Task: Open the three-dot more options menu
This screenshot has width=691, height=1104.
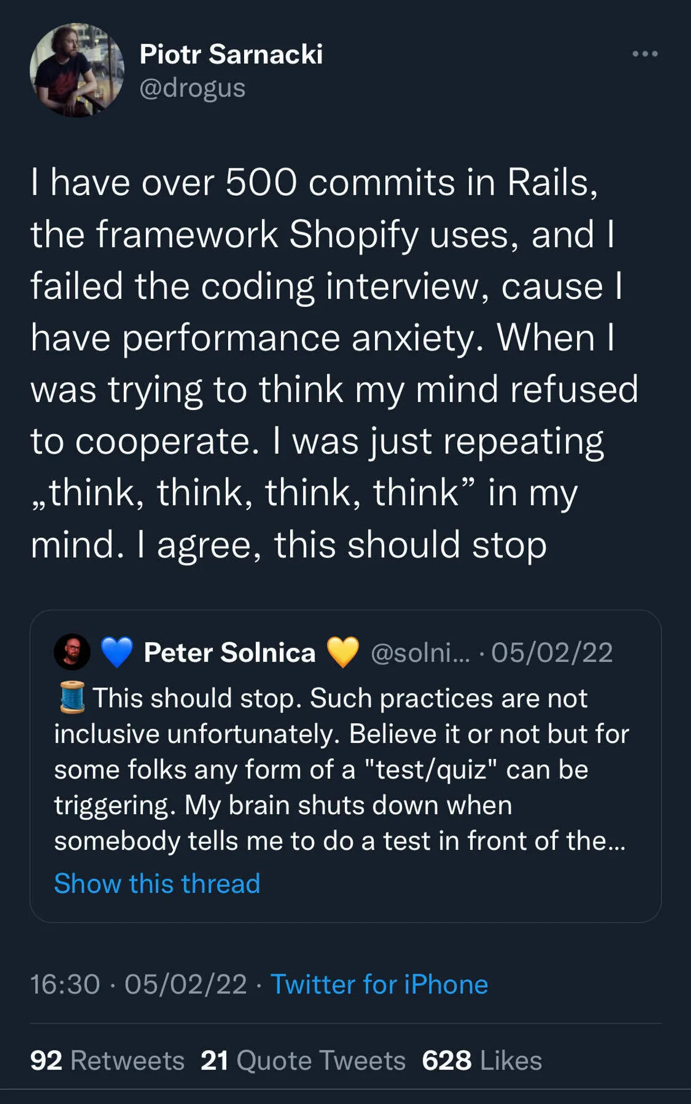Action: coord(644,54)
